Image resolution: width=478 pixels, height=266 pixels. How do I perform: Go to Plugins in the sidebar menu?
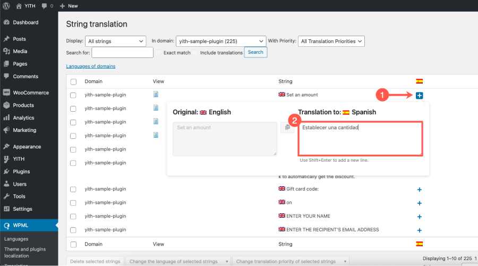21,171
